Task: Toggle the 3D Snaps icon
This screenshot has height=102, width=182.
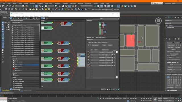Action: [x=66, y=6]
